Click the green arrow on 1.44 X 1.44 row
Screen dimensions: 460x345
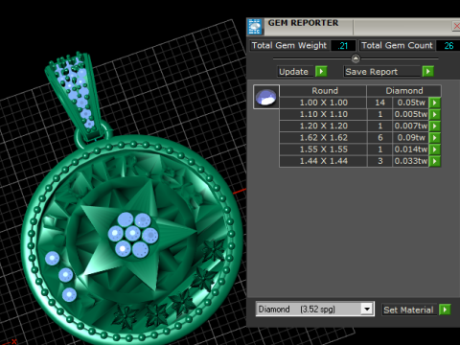click(435, 161)
